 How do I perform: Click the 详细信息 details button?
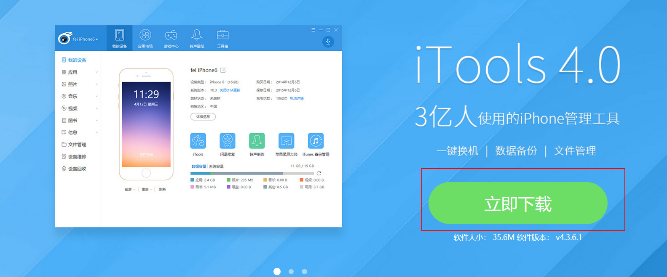coord(203,116)
